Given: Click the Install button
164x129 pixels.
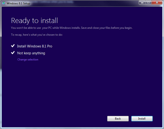Looking at the screenshot, I should (142, 119).
